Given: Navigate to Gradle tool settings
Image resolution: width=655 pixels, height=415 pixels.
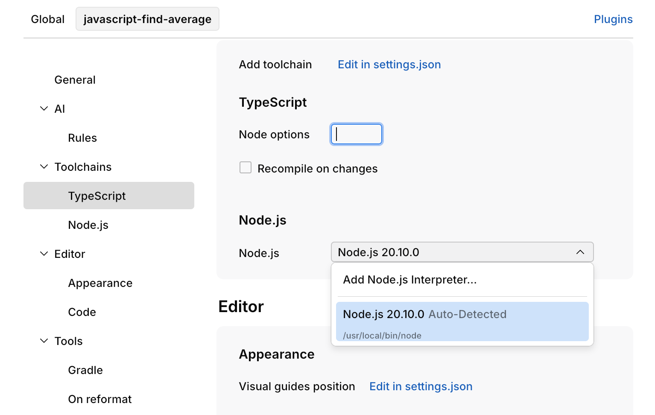Looking at the screenshot, I should [x=85, y=370].
